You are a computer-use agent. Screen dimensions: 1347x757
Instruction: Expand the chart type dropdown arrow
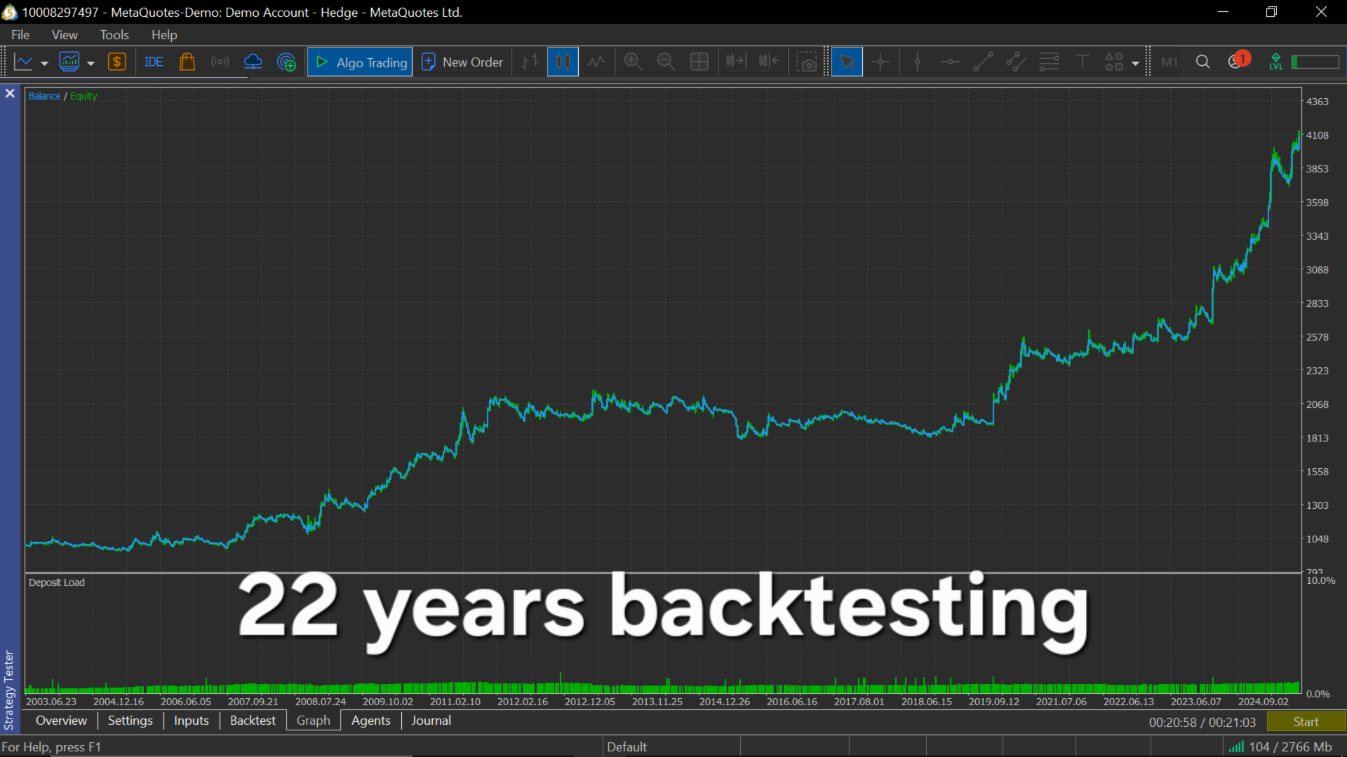tap(44, 63)
